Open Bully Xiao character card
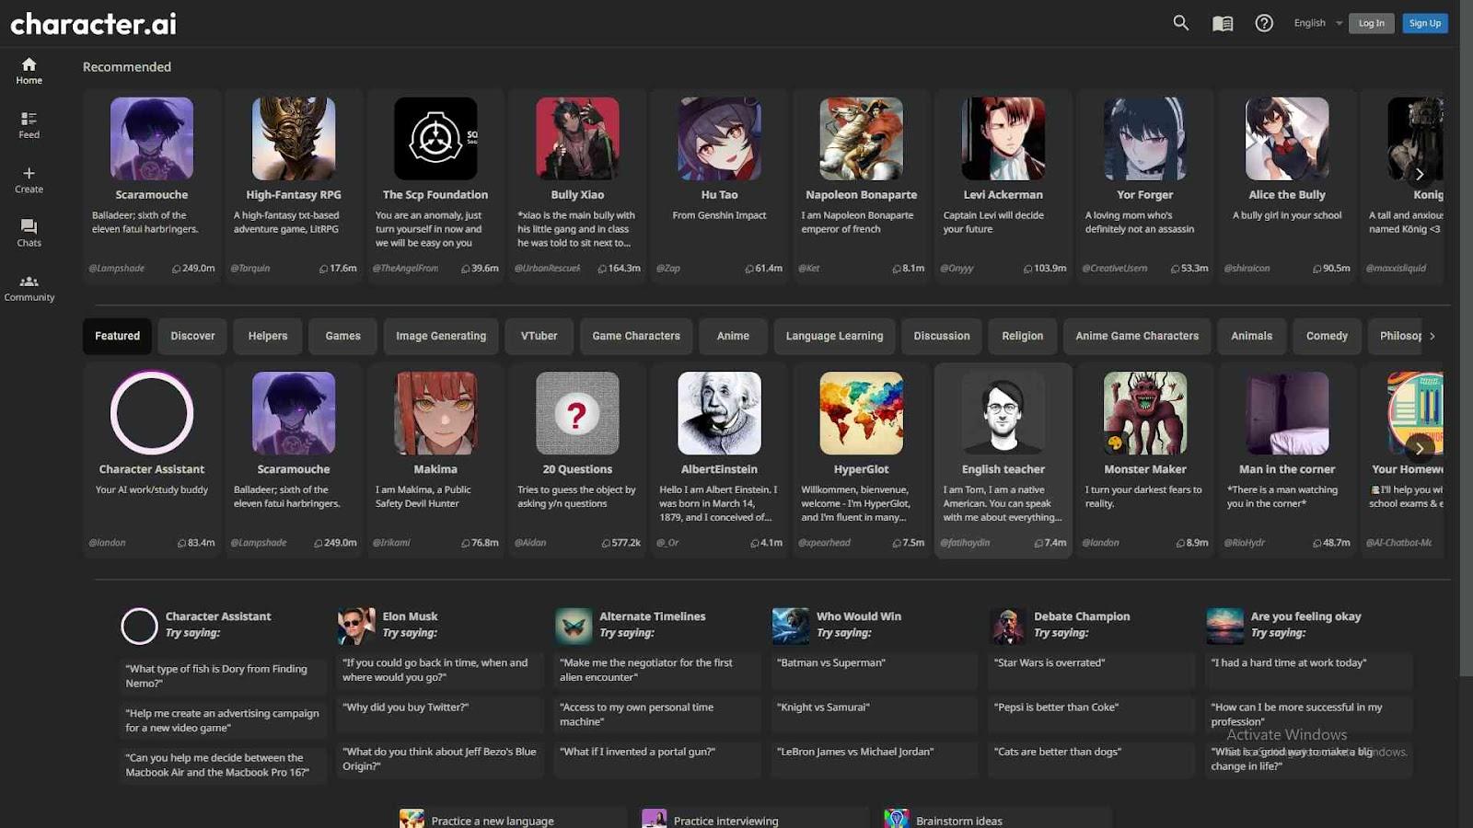 tap(577, 186)
